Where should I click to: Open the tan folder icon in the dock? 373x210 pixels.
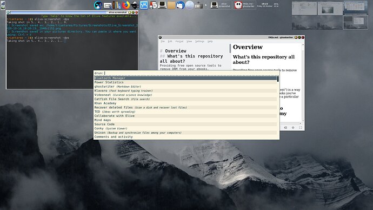coord(171,5)
